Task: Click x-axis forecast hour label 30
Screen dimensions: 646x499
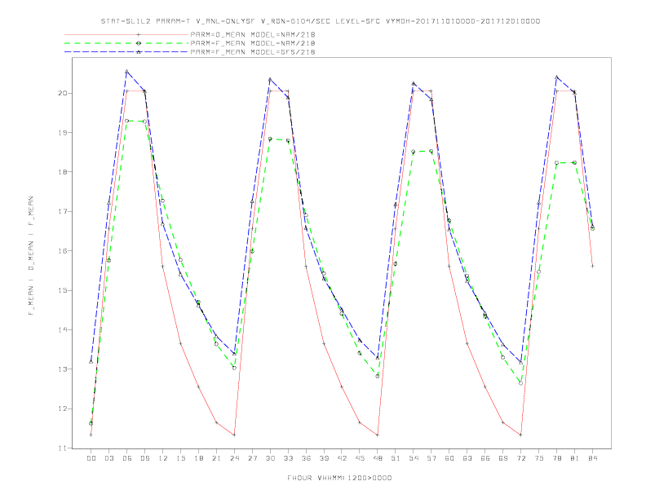Action: click(x=270, y=458)
